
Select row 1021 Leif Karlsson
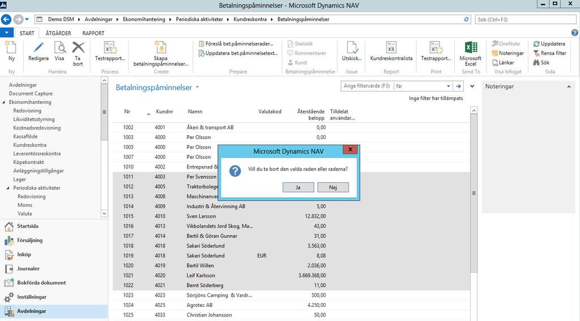(x=291, y=276)
